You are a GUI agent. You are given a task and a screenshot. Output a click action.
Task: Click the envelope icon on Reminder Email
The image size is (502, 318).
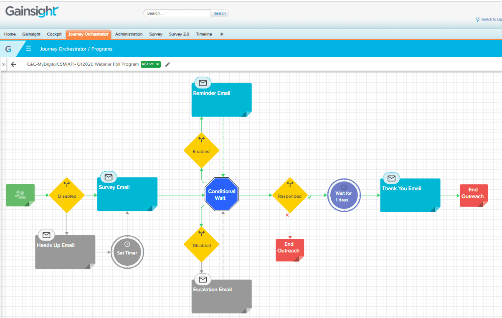[x=203, y=82]
